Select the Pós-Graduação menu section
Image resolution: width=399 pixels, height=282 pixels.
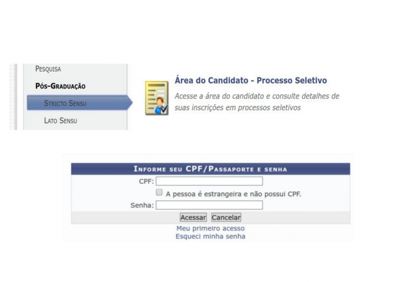pos(60,86)
